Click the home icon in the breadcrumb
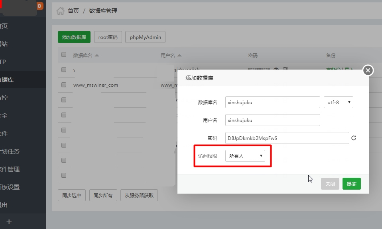Image resolution: width=382 pixels, height=229 pixels. (60, 11)
